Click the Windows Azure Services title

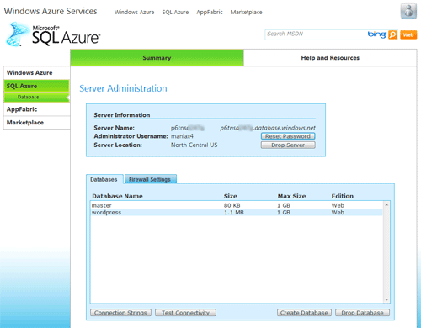tap(51, 11)
